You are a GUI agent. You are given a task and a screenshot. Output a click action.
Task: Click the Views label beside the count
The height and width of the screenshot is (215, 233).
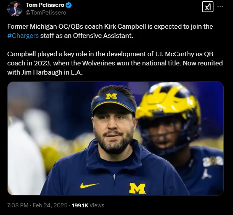tap(97, 205)
